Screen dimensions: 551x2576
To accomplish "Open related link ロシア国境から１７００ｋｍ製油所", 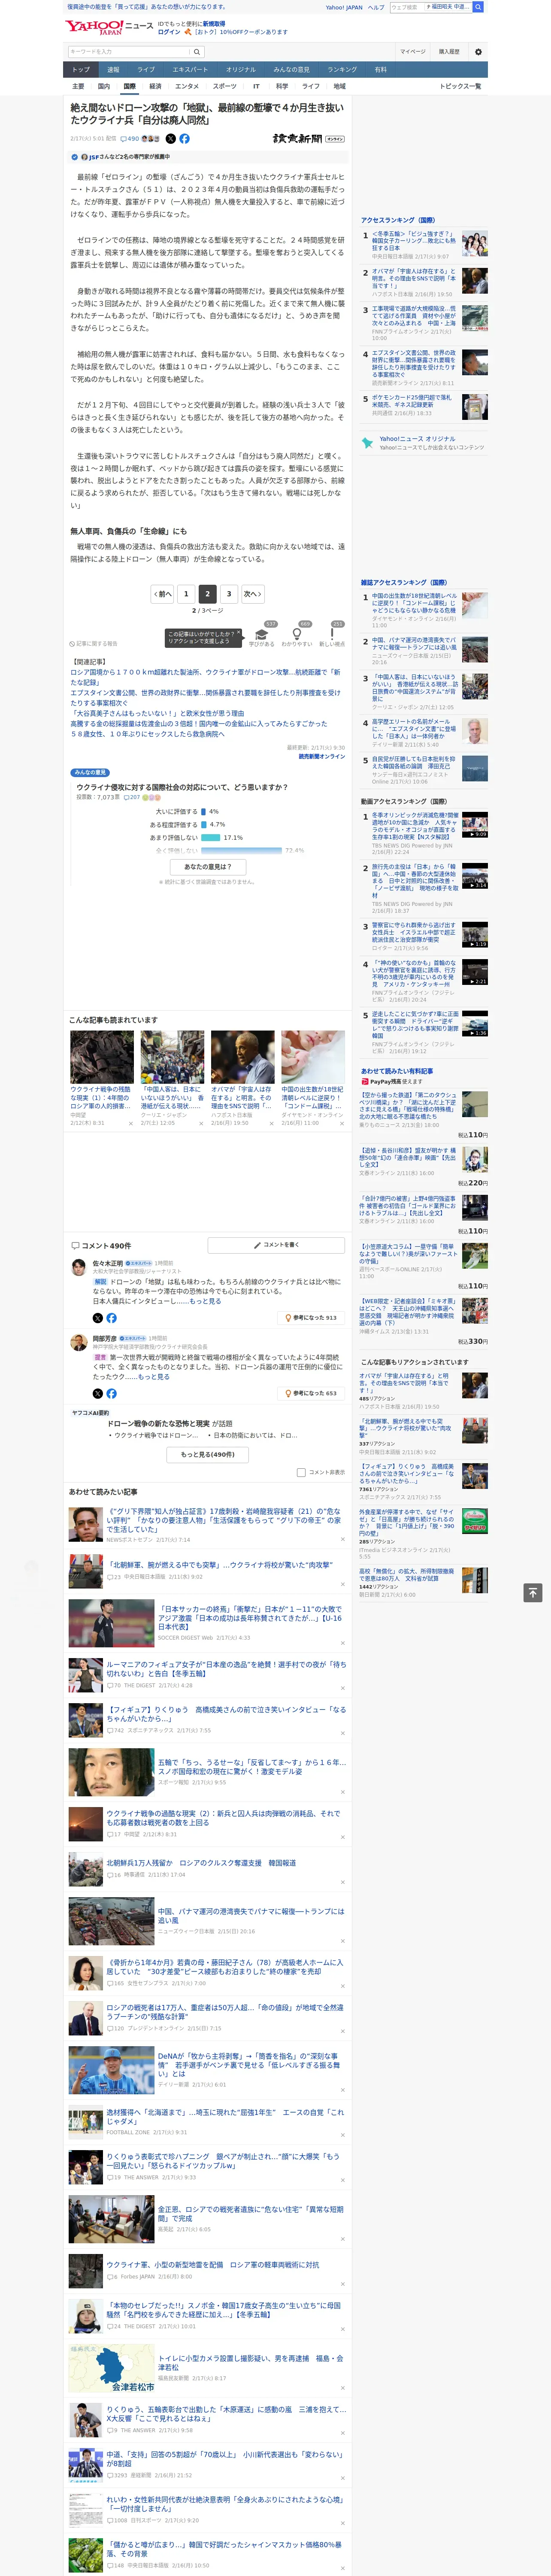I will pos(205,677).
